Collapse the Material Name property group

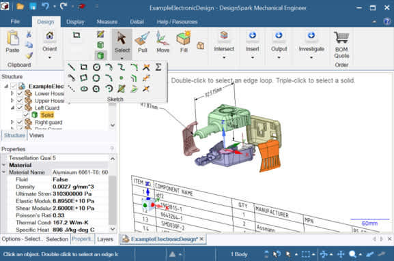(4, 172)
